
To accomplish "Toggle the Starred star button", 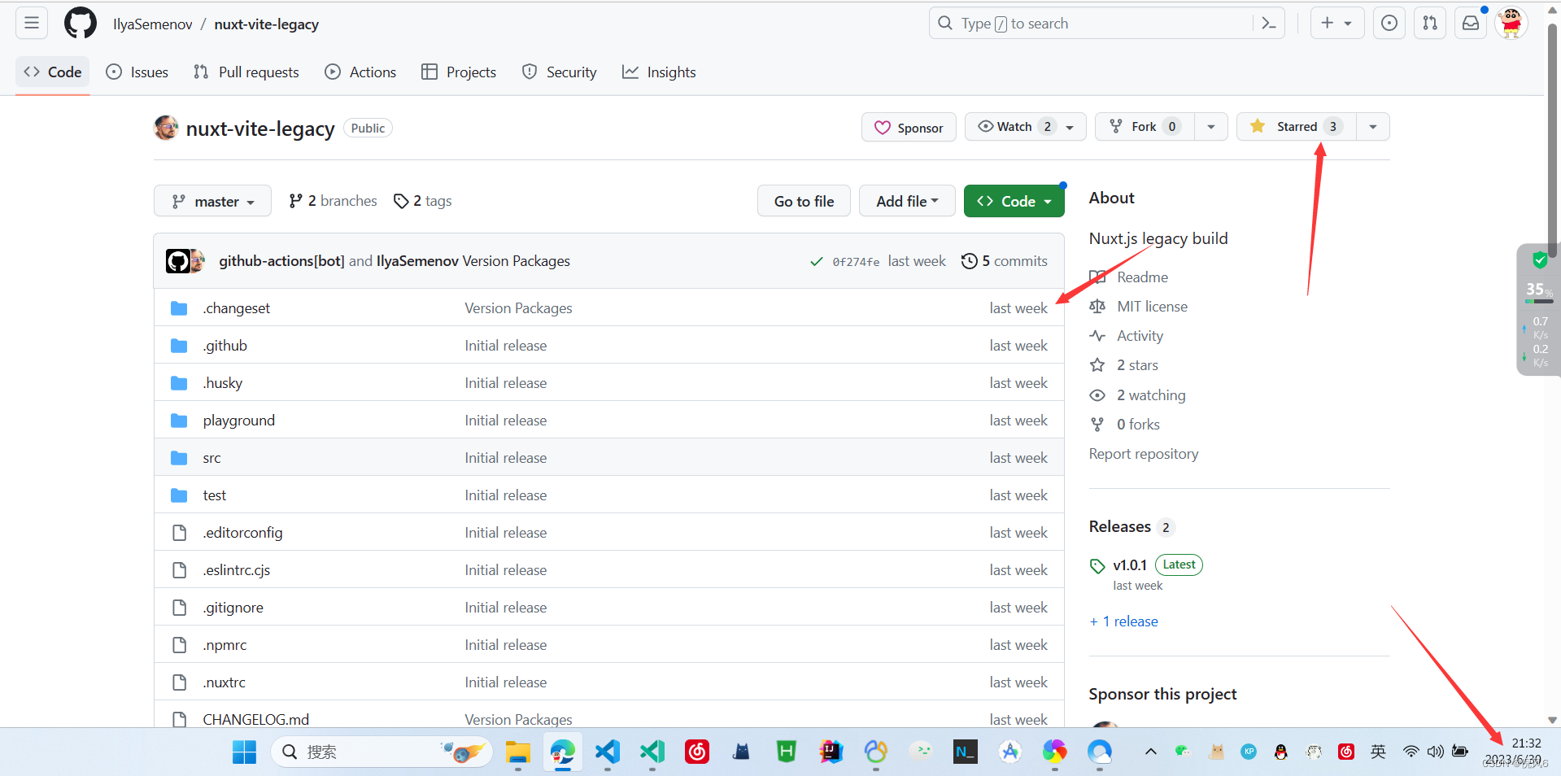I will (1296, 127).
